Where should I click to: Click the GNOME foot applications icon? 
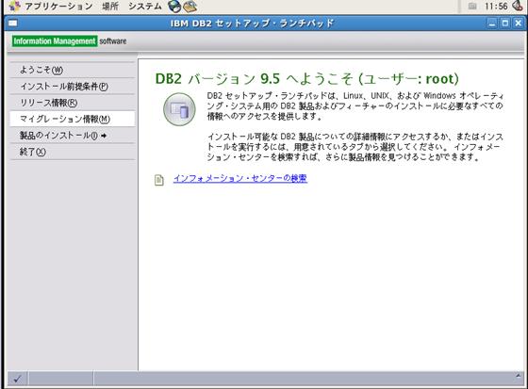(x=14, y=6)
